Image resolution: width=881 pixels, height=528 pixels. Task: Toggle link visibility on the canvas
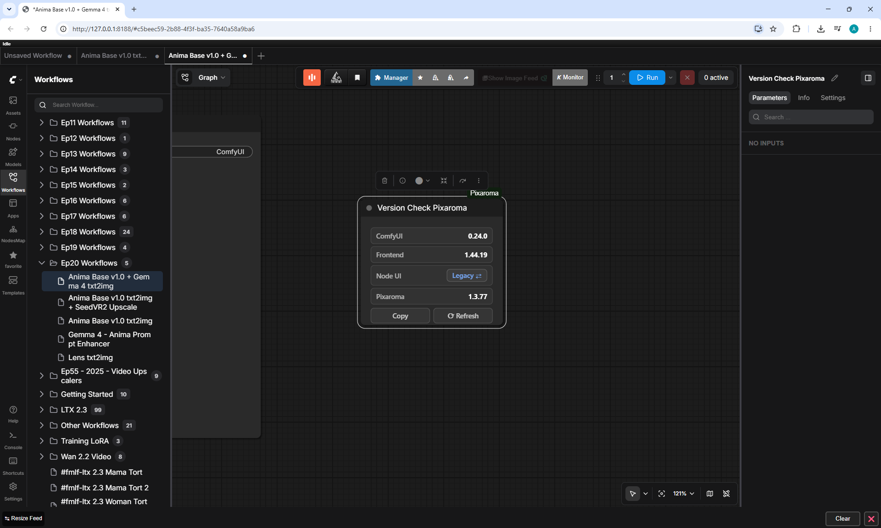[x=726, y=494]
